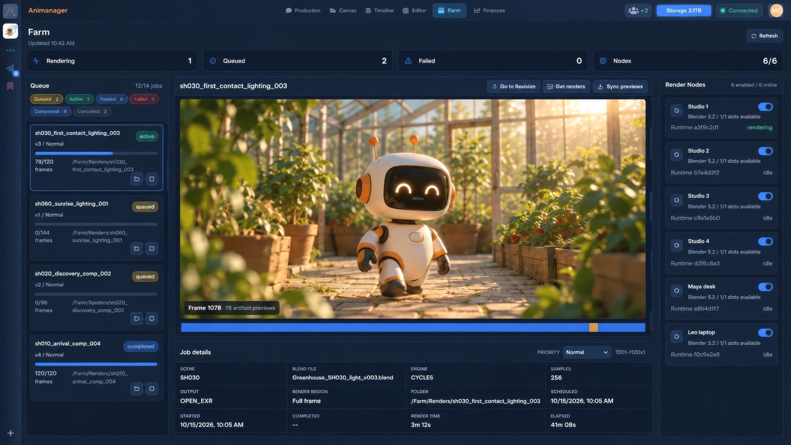
Task: Click Sync previews button
Action: (x=620, y=86)
